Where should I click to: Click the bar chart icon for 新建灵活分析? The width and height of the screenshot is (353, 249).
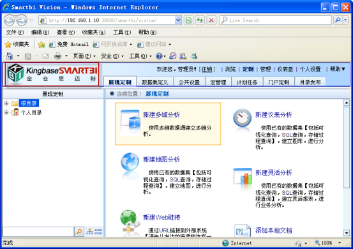(x=242, y=176)
